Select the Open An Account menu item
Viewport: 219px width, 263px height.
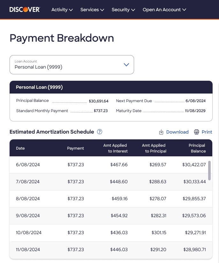tap(164, 10)
